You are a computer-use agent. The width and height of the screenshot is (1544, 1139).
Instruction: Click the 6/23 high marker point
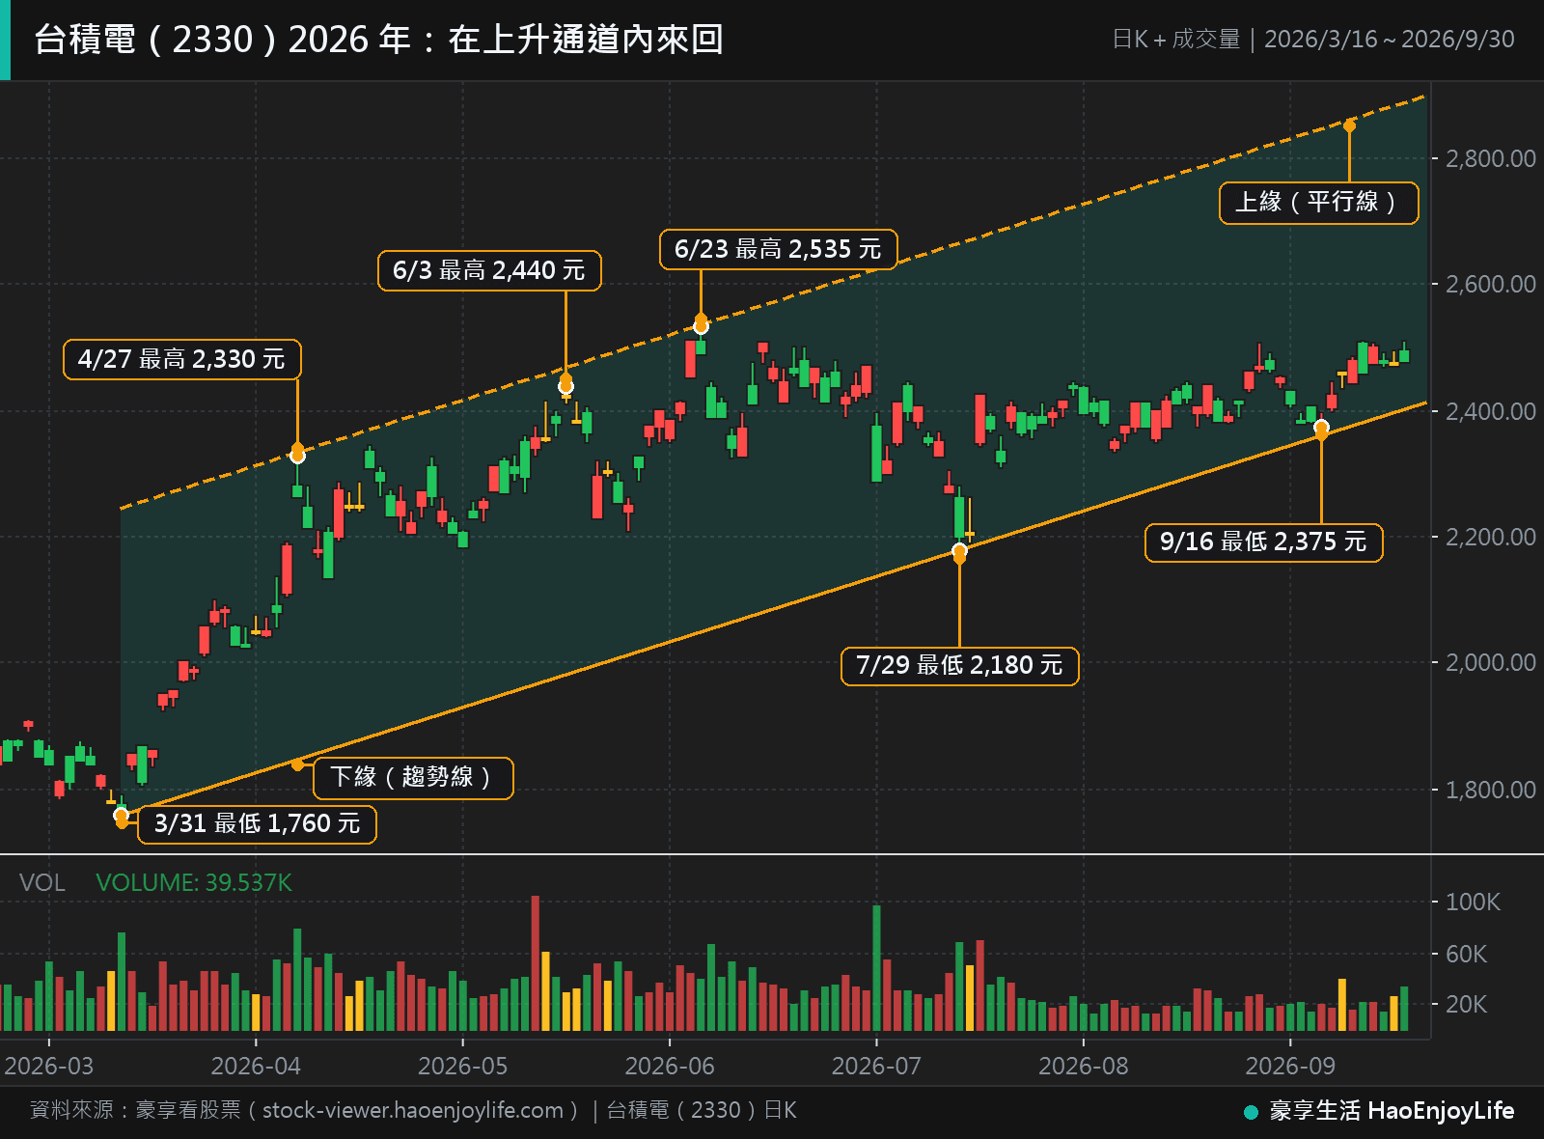coord(702,325)
